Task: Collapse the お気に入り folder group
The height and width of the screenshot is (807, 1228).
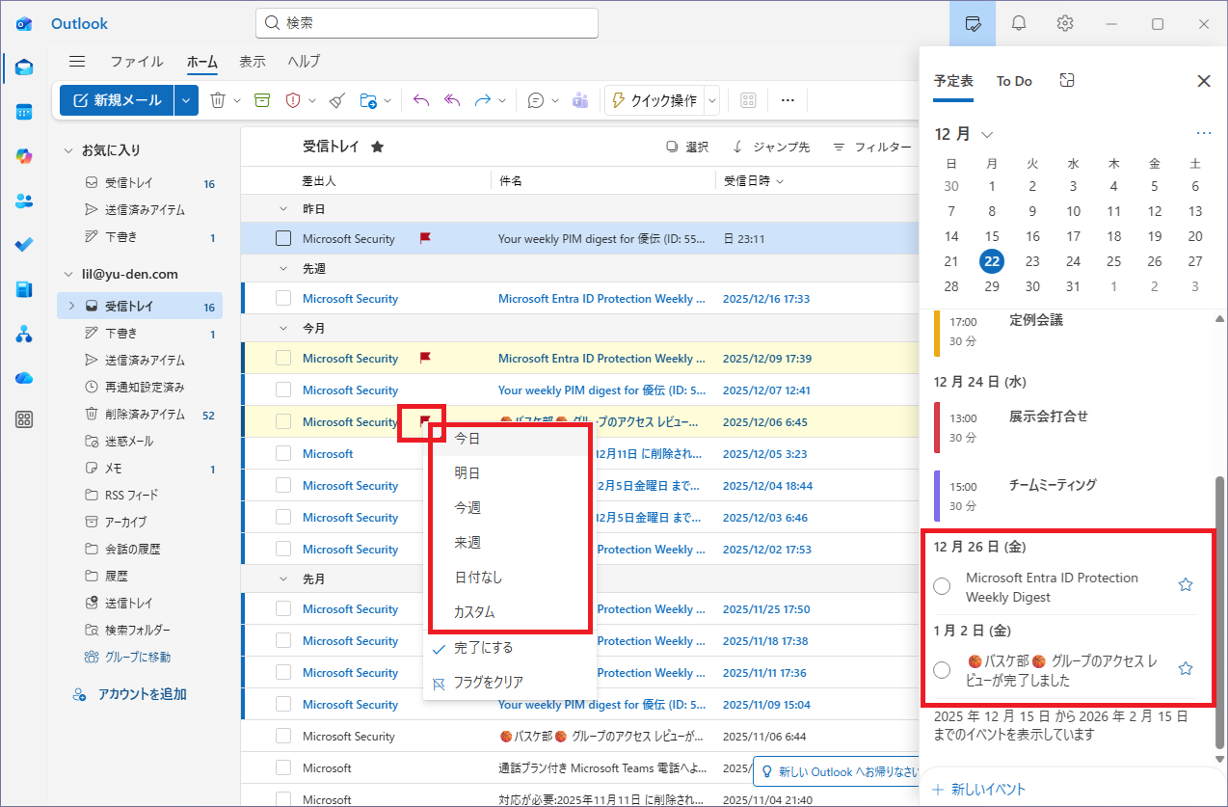Action: 68,150
